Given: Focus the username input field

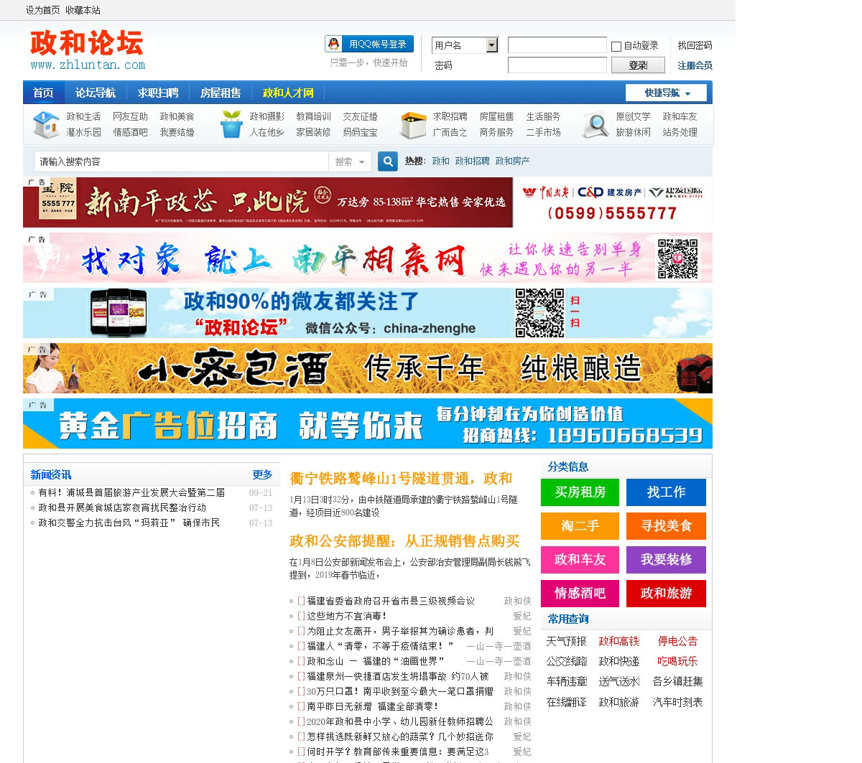Looking at the screenshot, I should pos(557,45).
